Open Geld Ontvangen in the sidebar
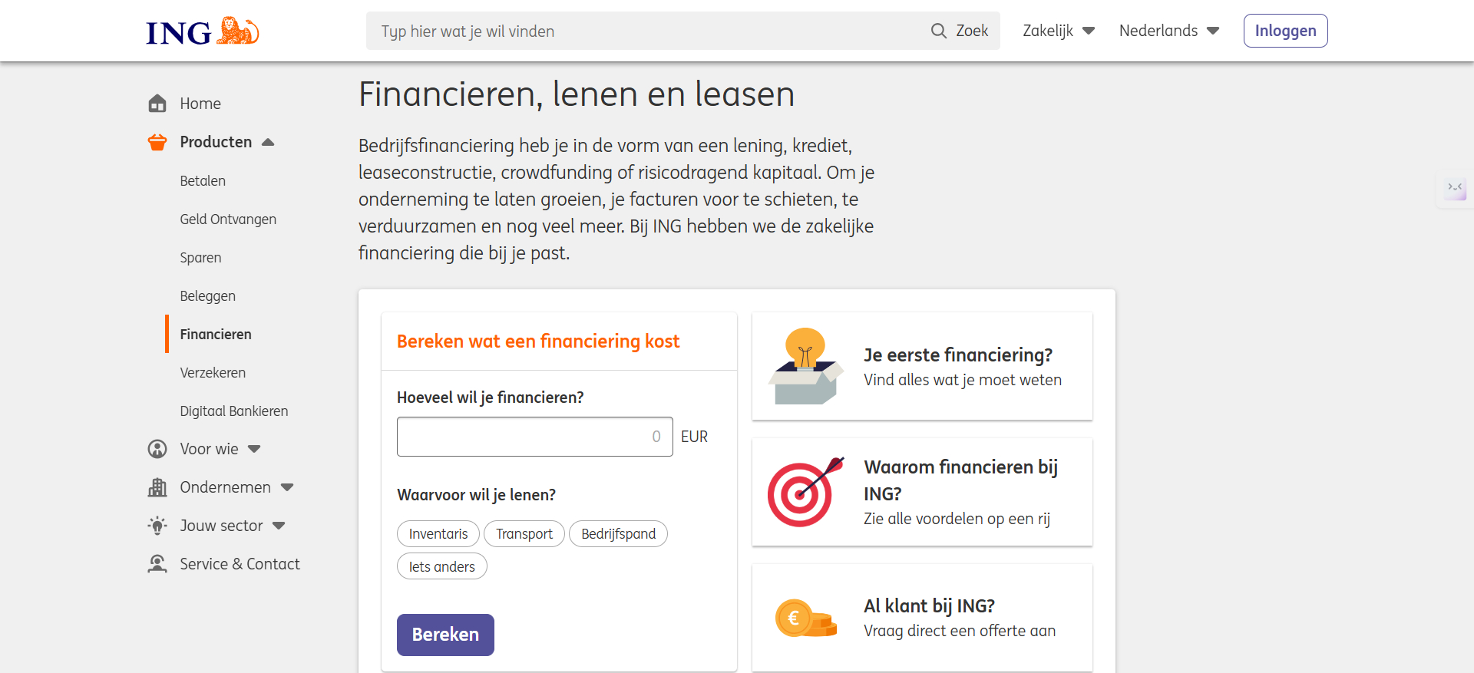Image resolution: width=1474 pixels, height=673 pixels. pyautogui.click(x=228, y=219)
